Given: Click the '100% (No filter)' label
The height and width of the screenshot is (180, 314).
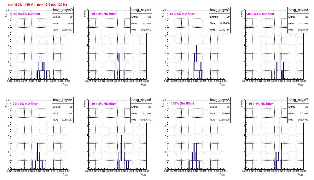Looking at the screenshot, I should coord(182,104).
